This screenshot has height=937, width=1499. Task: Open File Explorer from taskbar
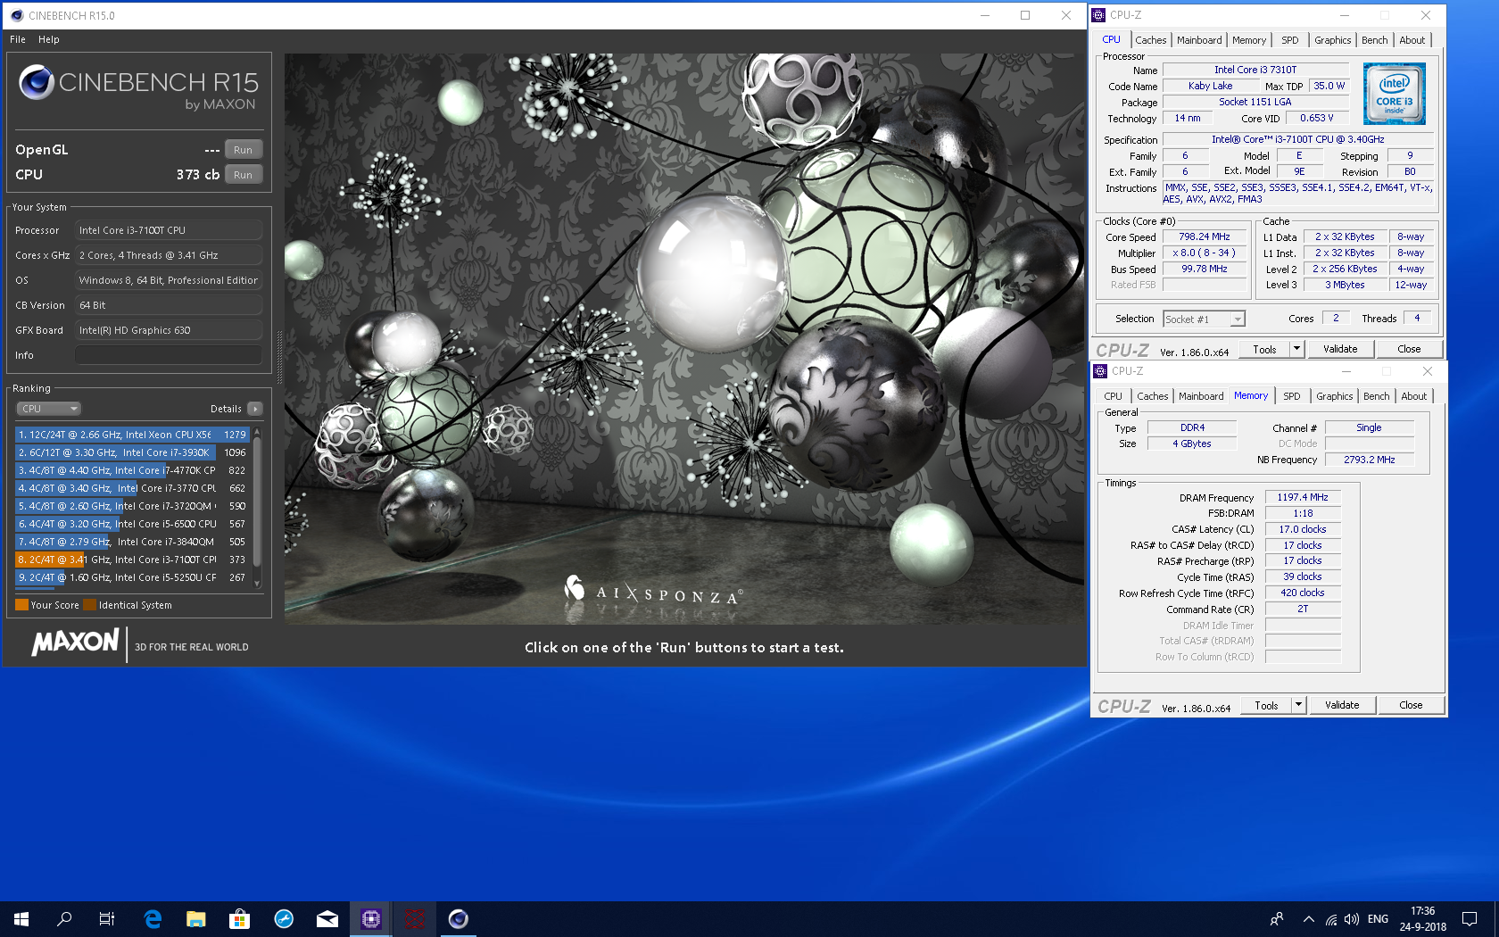[196, 918]
